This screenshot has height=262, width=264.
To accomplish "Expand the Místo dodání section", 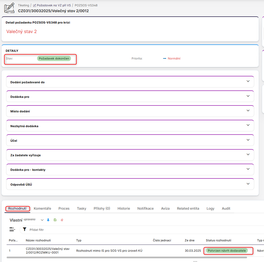I will point(248,111).
